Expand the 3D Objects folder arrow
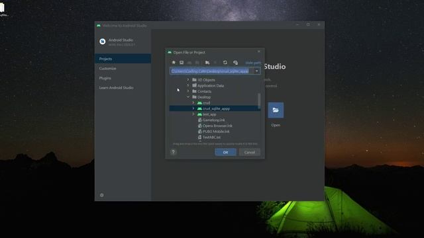This screenshot has height=238, width=424. [x=188, y=79]
